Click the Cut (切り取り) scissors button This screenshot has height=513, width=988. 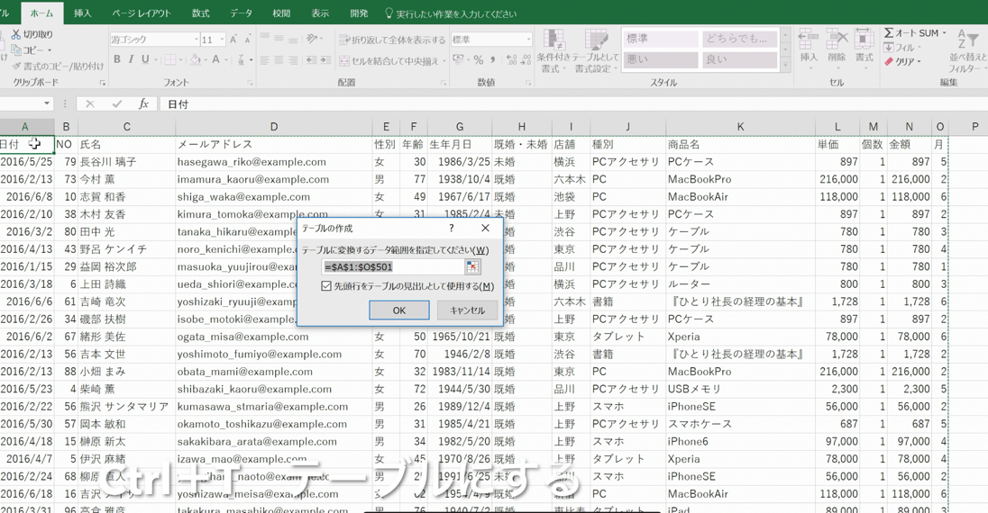[x=32, y=34]
